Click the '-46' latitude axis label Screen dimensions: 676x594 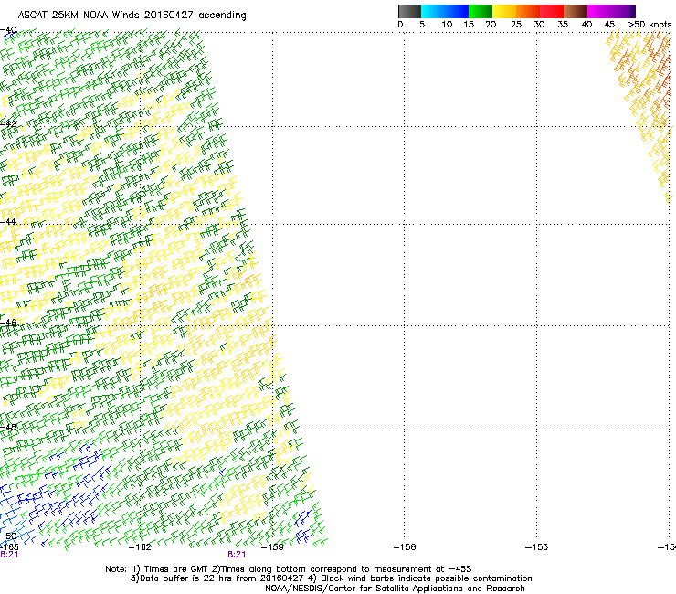[8, 323]
